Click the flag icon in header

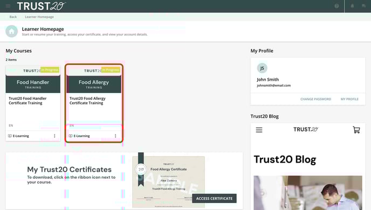tap(363, 6)
